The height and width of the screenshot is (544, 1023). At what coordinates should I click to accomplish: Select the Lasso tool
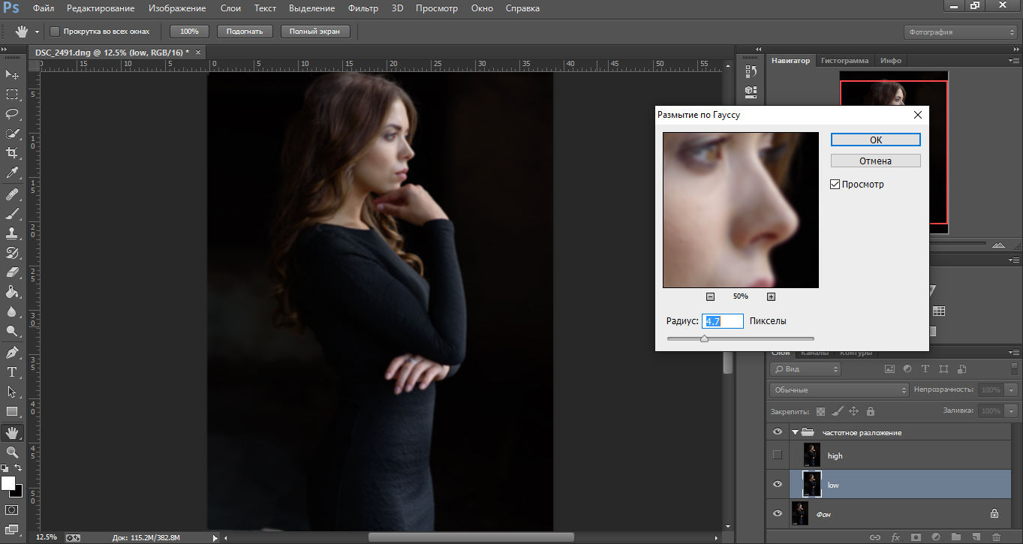[x=12, y=114]
